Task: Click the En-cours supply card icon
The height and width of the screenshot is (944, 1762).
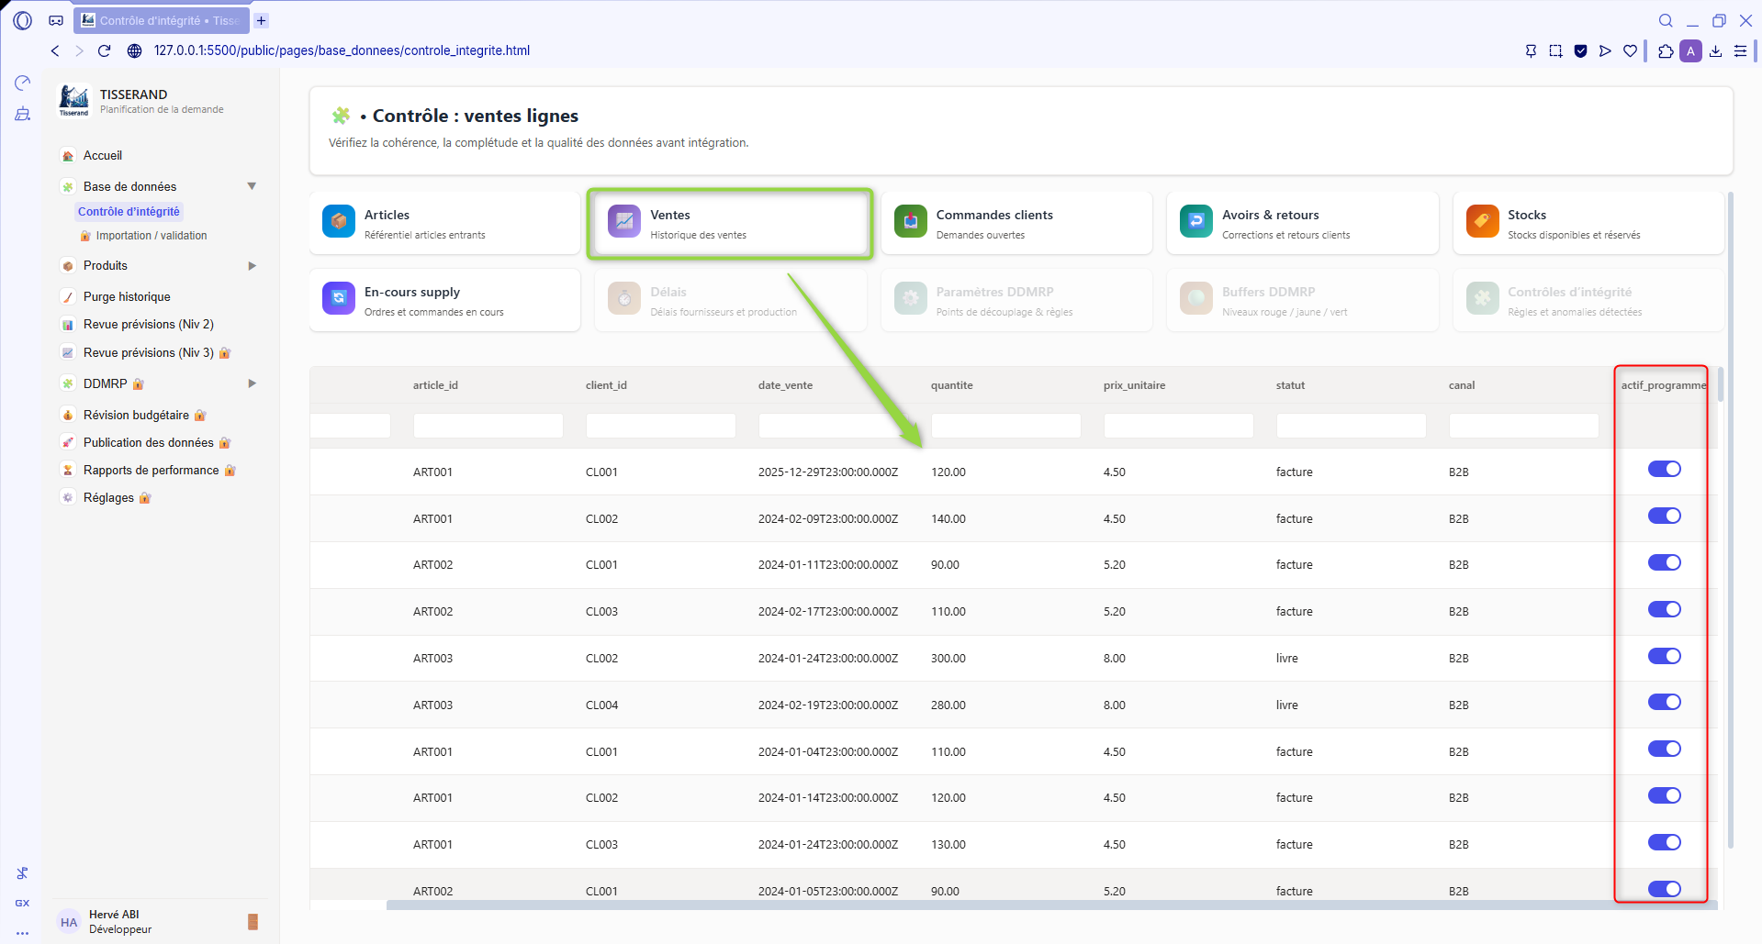Action: (339, 299)
